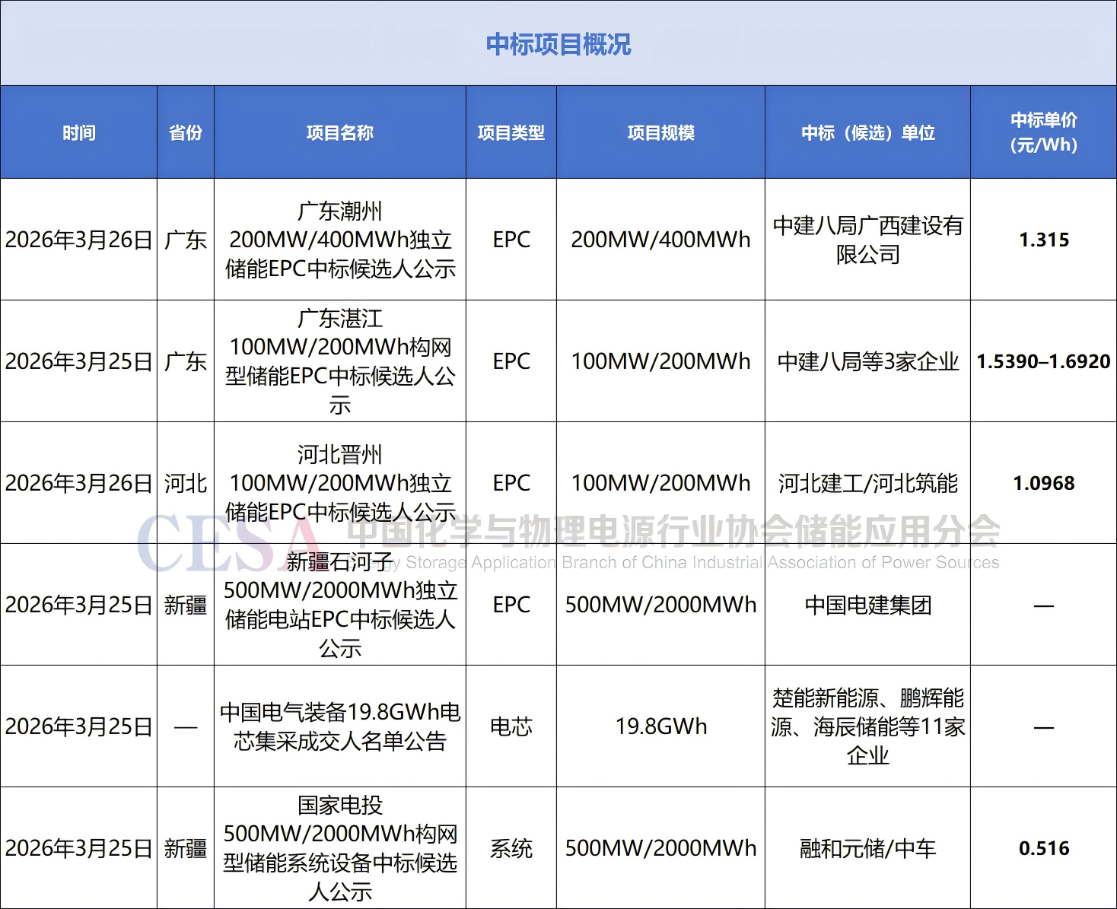
Task: Select the 项目规模 column header
Action: (660, 132)
